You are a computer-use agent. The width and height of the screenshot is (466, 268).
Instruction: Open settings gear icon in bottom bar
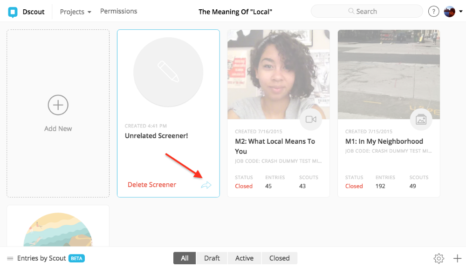click(439, 259)
